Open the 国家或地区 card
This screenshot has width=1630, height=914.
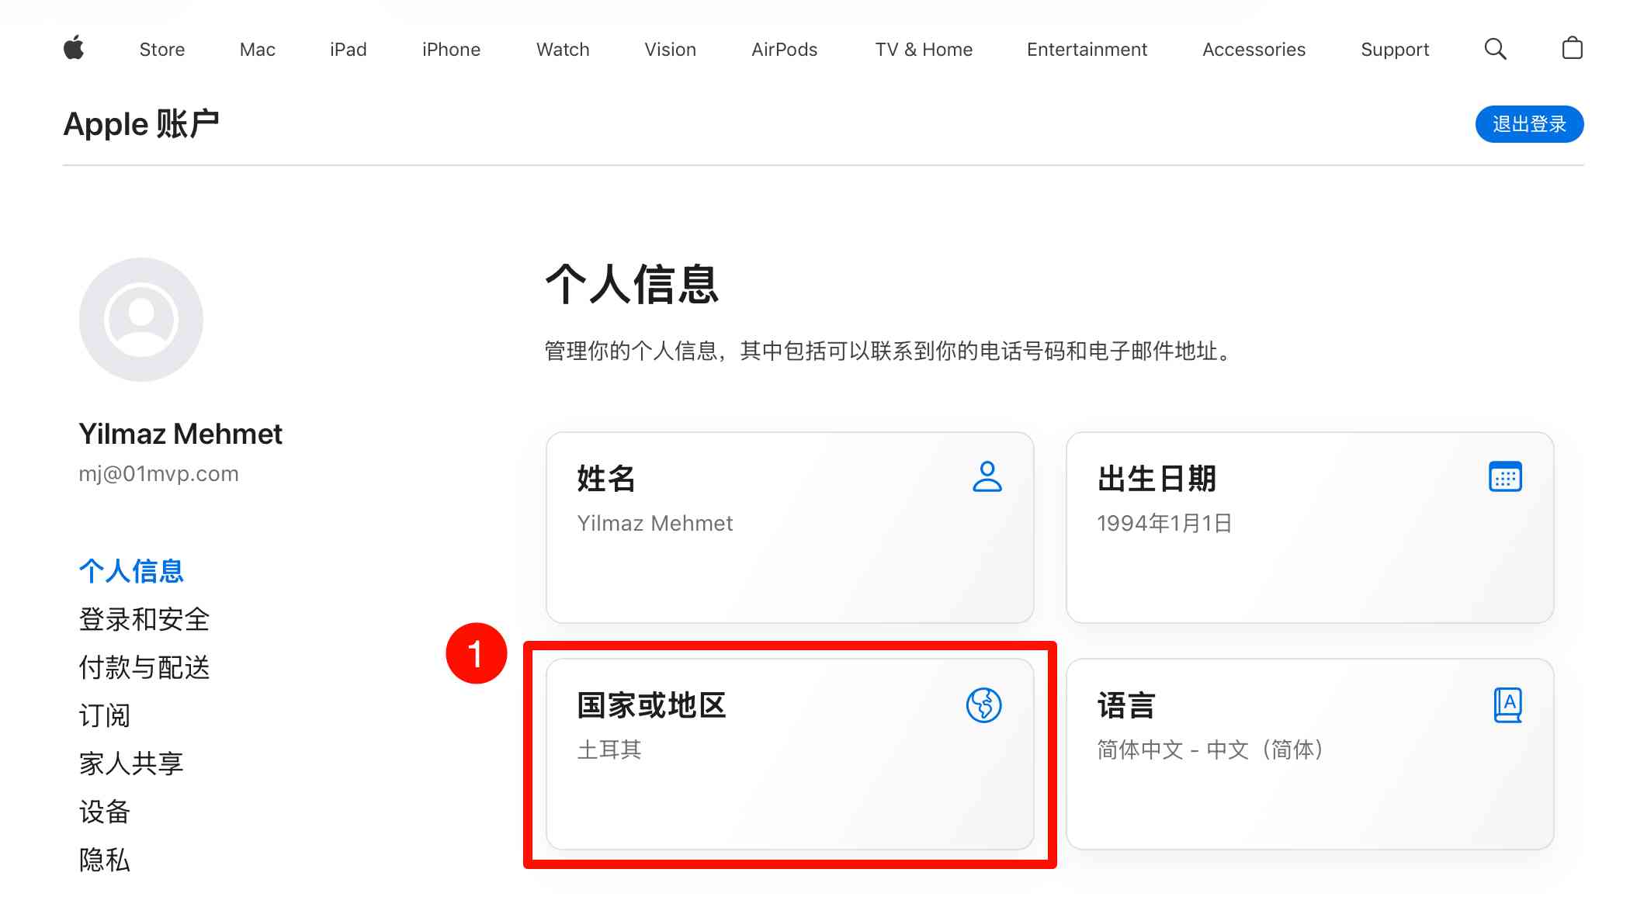(790, 754)
